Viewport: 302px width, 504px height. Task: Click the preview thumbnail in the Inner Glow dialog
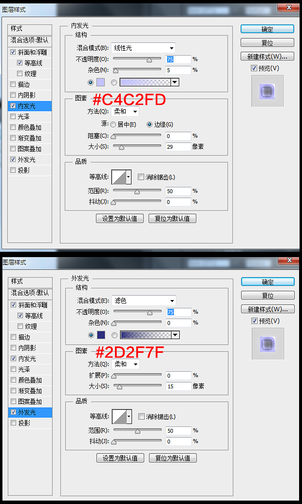[267, 91]
